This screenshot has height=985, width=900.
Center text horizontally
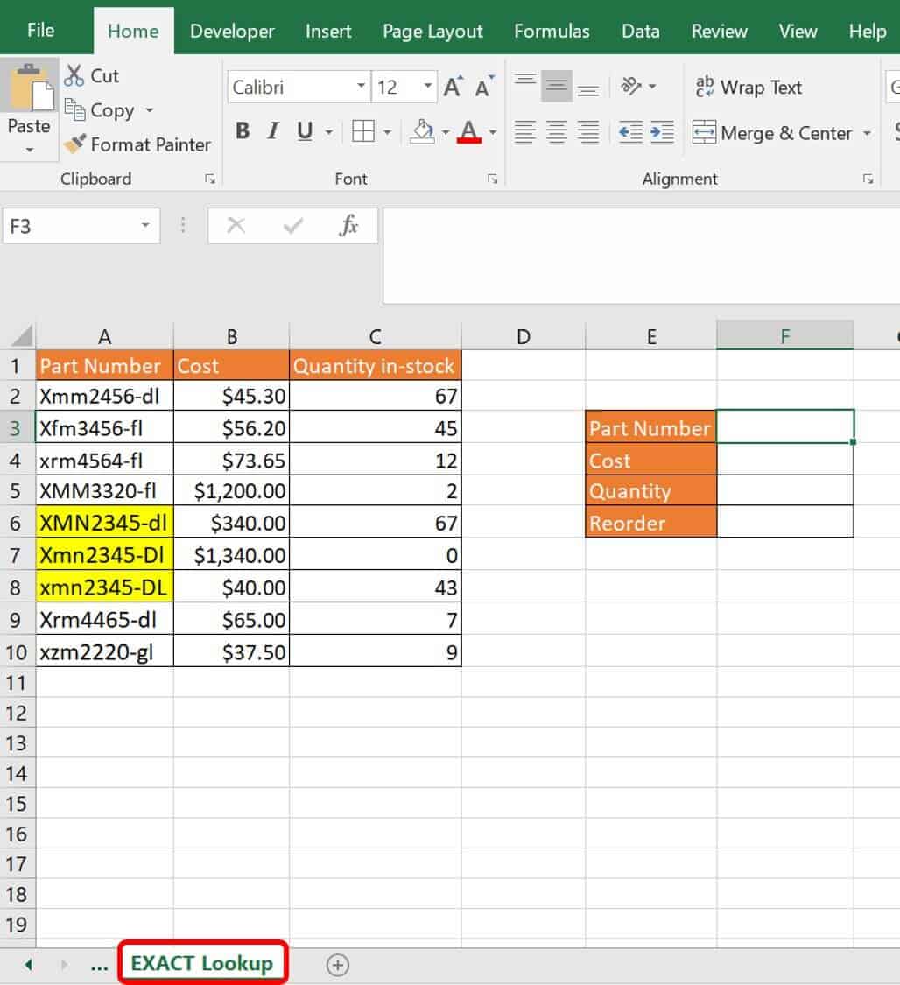(557, 132)
